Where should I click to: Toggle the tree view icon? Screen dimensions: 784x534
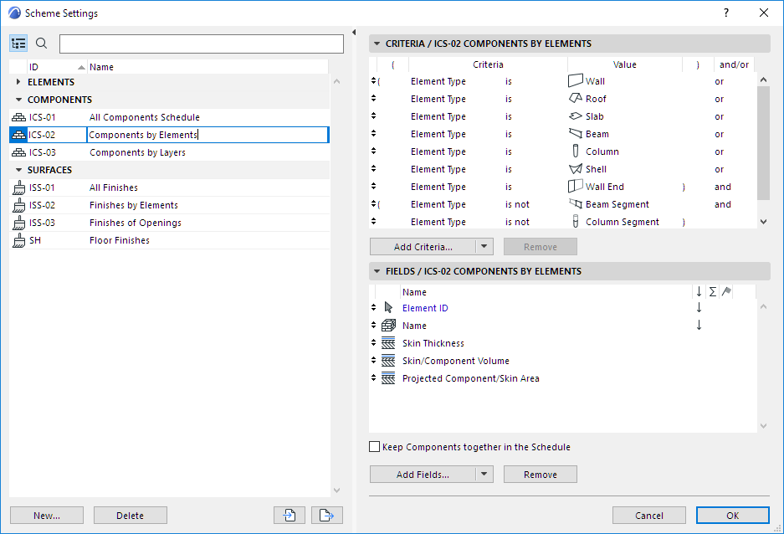[18, 44]
